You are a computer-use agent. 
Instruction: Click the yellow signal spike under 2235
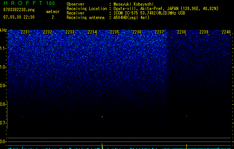102,146
